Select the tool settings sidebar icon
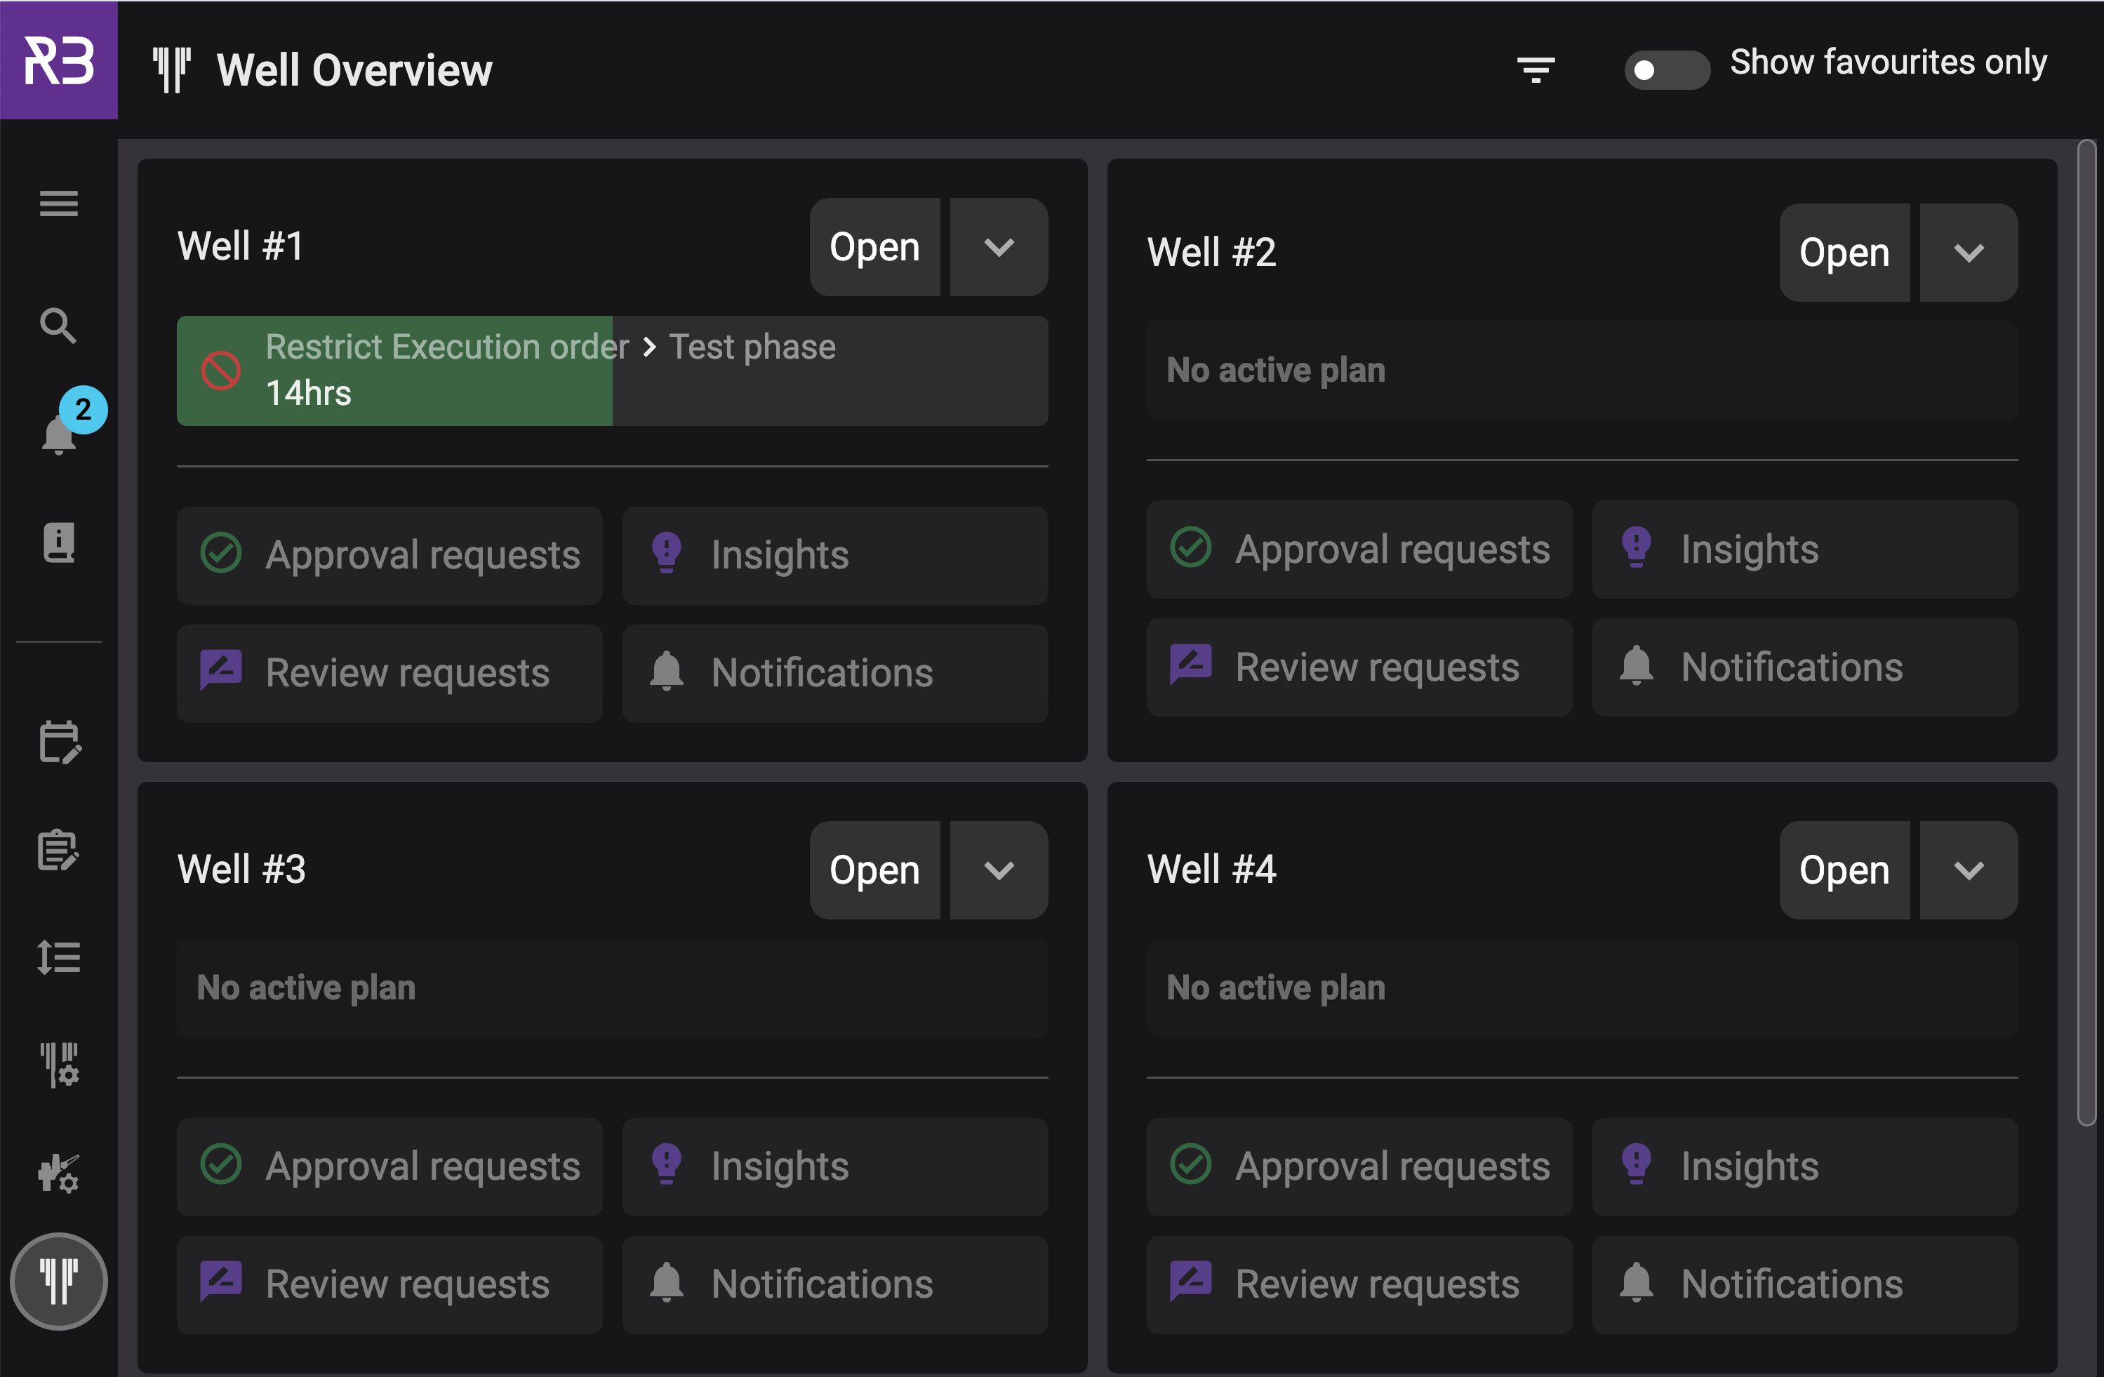 click(58, 1173)
